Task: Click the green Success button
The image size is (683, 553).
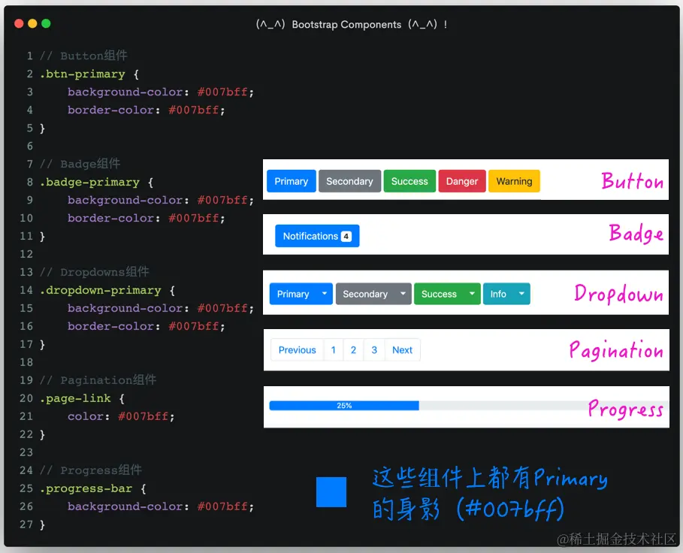Action: (x=409, y=181)
